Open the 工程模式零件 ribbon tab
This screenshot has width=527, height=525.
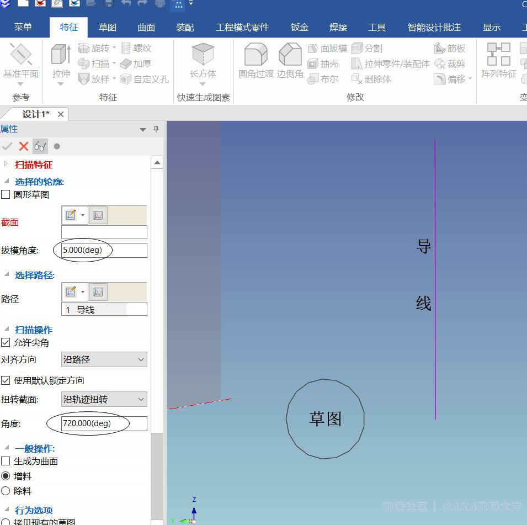click(242, 27)
